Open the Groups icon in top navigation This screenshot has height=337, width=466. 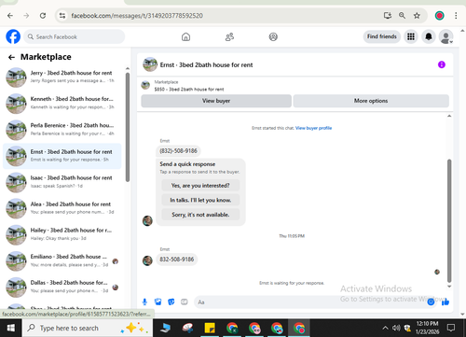tap(273, 37)
